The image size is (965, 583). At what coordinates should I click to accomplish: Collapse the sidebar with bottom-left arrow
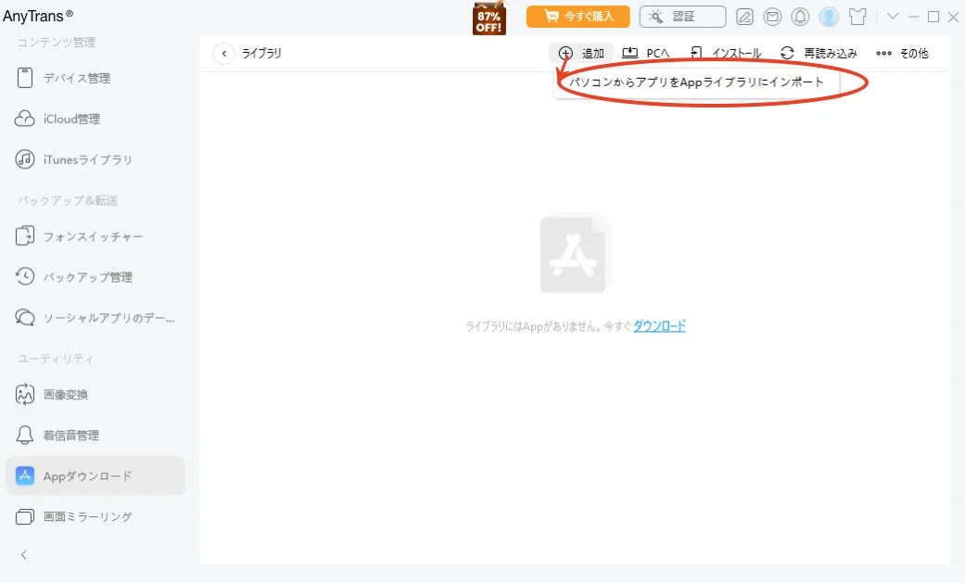tap(22, 554)
